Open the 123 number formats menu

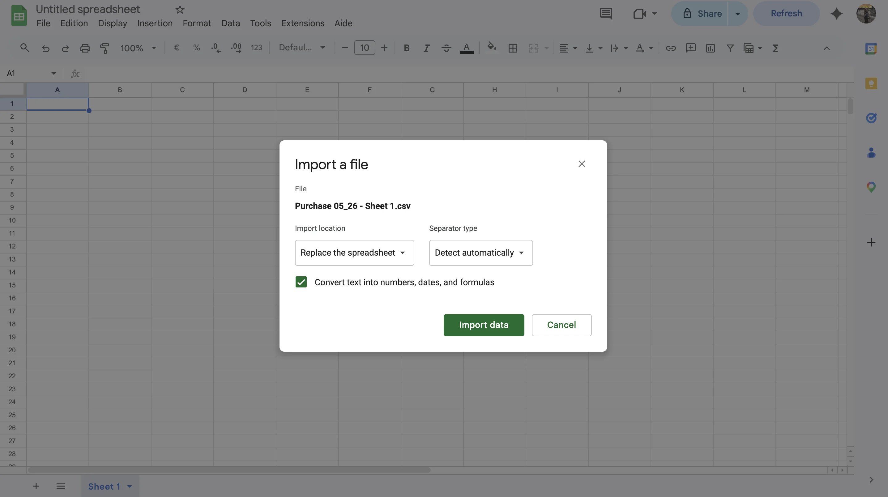coord(256,48)
